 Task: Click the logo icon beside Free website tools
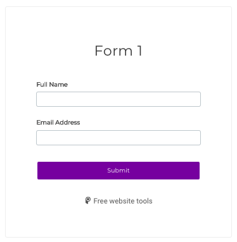point(88,200)
